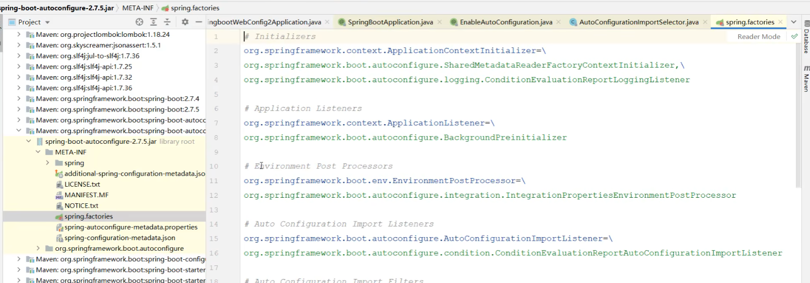Screen dimensions: 810x283
Task: Click the editor vertical scrollbar
Action: [798, 116]
